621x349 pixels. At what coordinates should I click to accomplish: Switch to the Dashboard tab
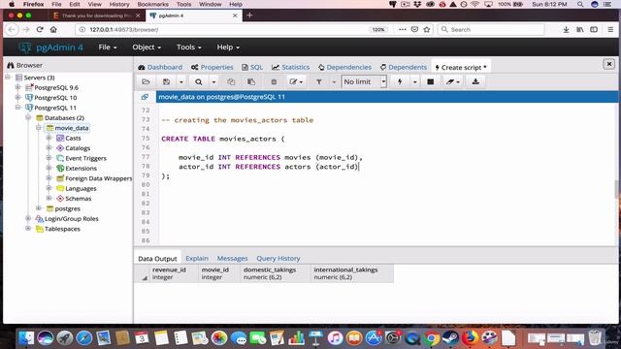[x=160, y=67]
